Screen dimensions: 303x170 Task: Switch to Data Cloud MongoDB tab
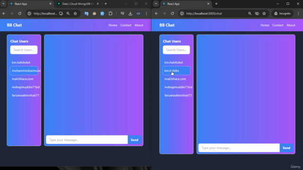(78, 4)
